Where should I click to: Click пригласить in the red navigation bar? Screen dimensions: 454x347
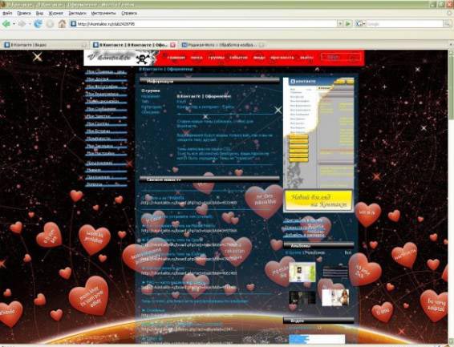(x=282, y=58)
